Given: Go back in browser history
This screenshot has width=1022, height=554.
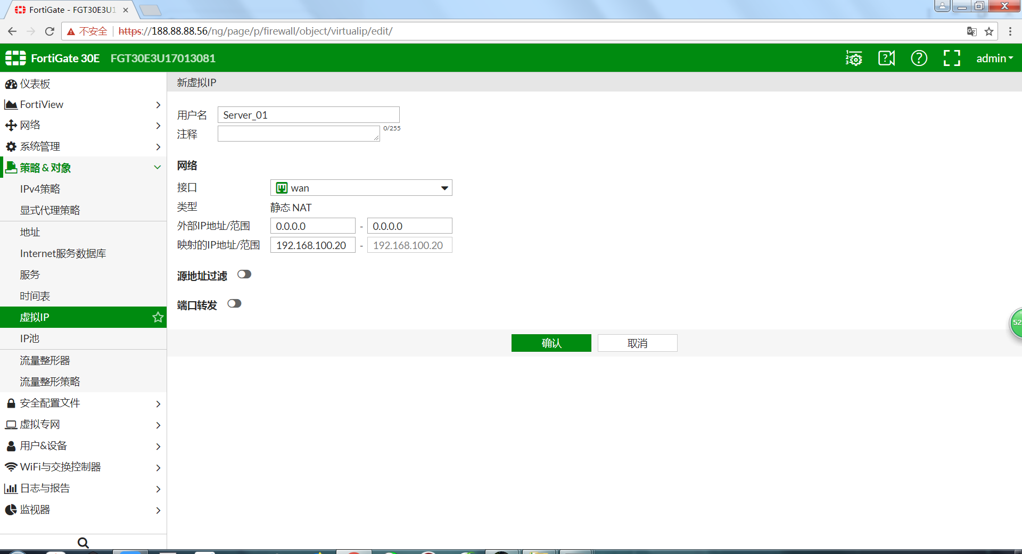Looking at the screenshot, I should coord(12,31).
